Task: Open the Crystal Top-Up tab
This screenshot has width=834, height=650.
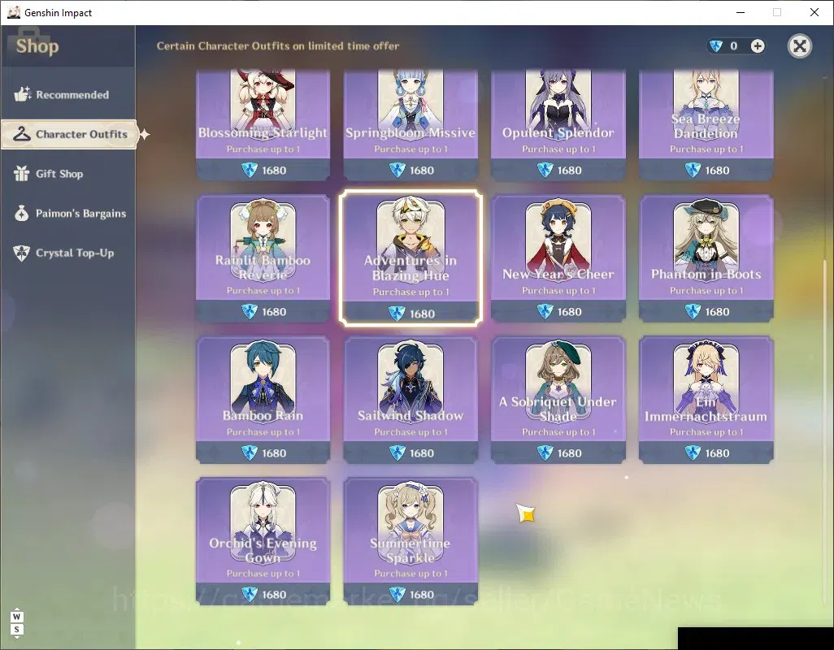Action: tap(68, 253)
